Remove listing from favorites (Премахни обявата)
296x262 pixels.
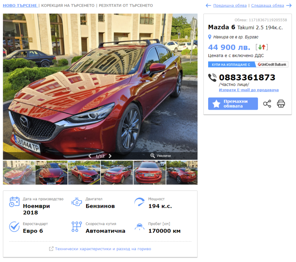[233, 104]
